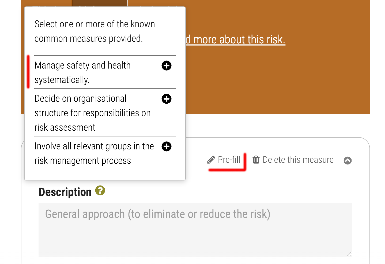
Task: Click the Delete this measure label
Action: [x=298, y=160]
